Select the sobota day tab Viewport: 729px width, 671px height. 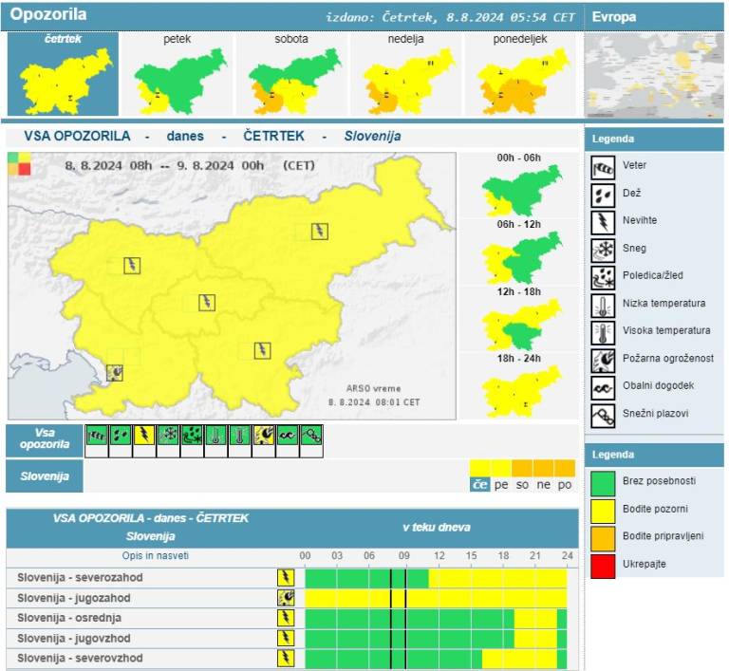[x=291, y=73]
